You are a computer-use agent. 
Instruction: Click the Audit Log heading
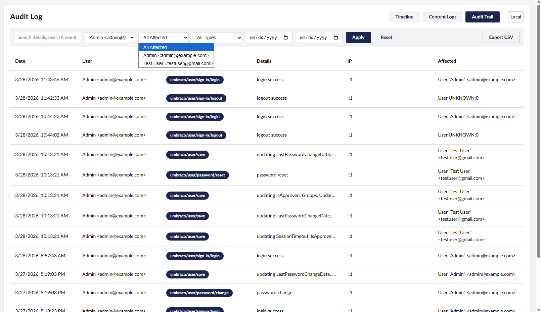point(26,16)
